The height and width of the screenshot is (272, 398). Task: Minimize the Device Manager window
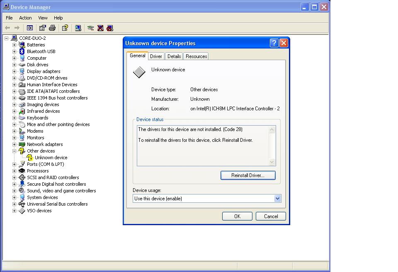[305, 7]
